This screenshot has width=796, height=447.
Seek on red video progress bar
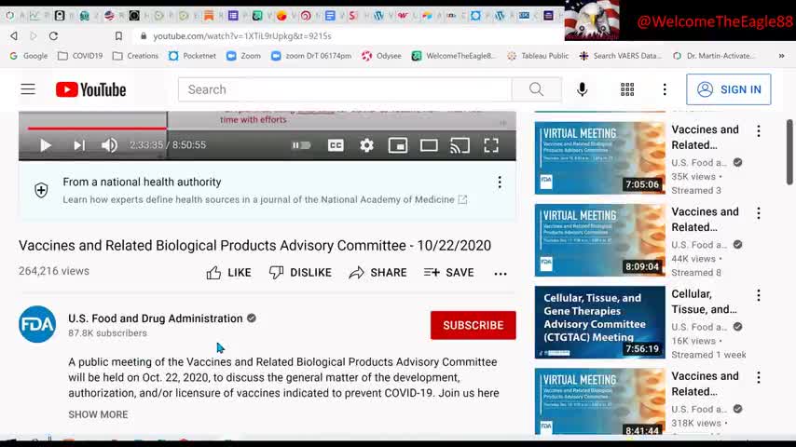[96, 129]
